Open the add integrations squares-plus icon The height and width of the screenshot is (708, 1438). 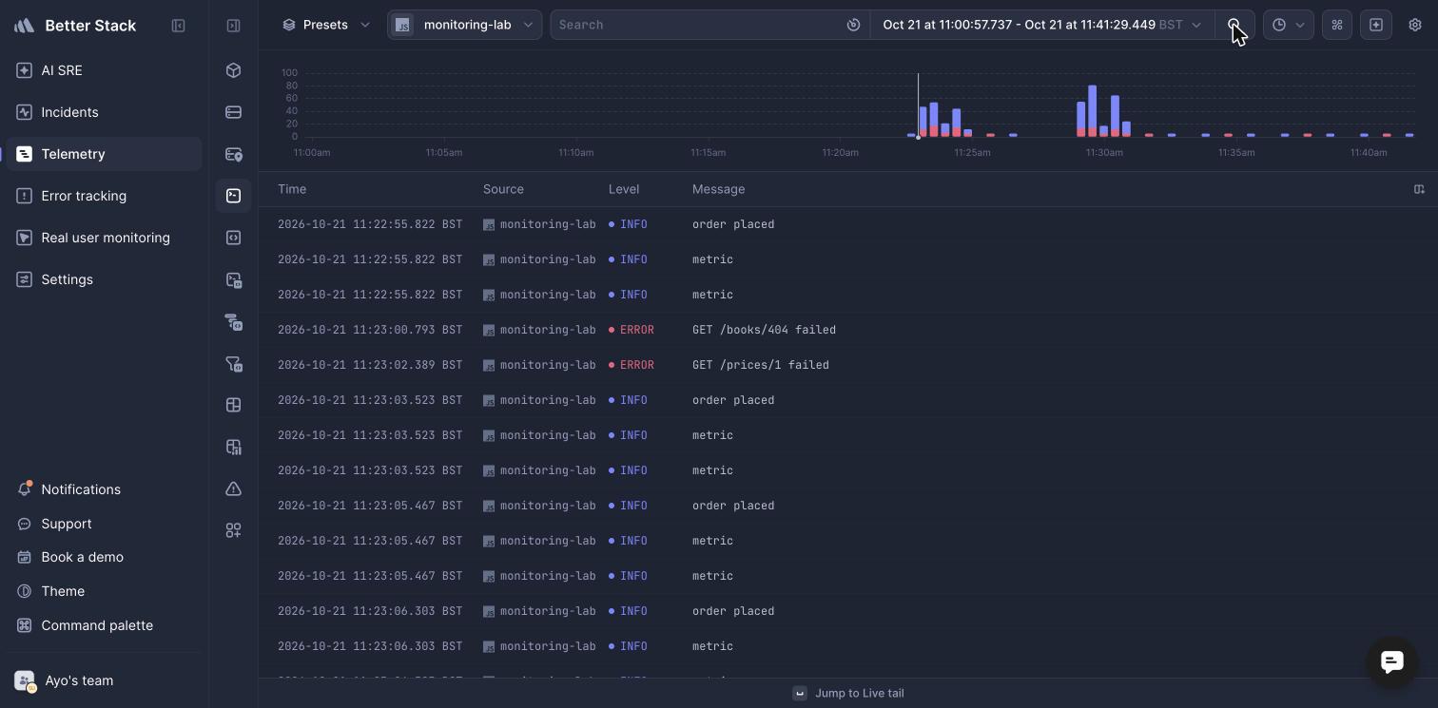click(233, 530)
